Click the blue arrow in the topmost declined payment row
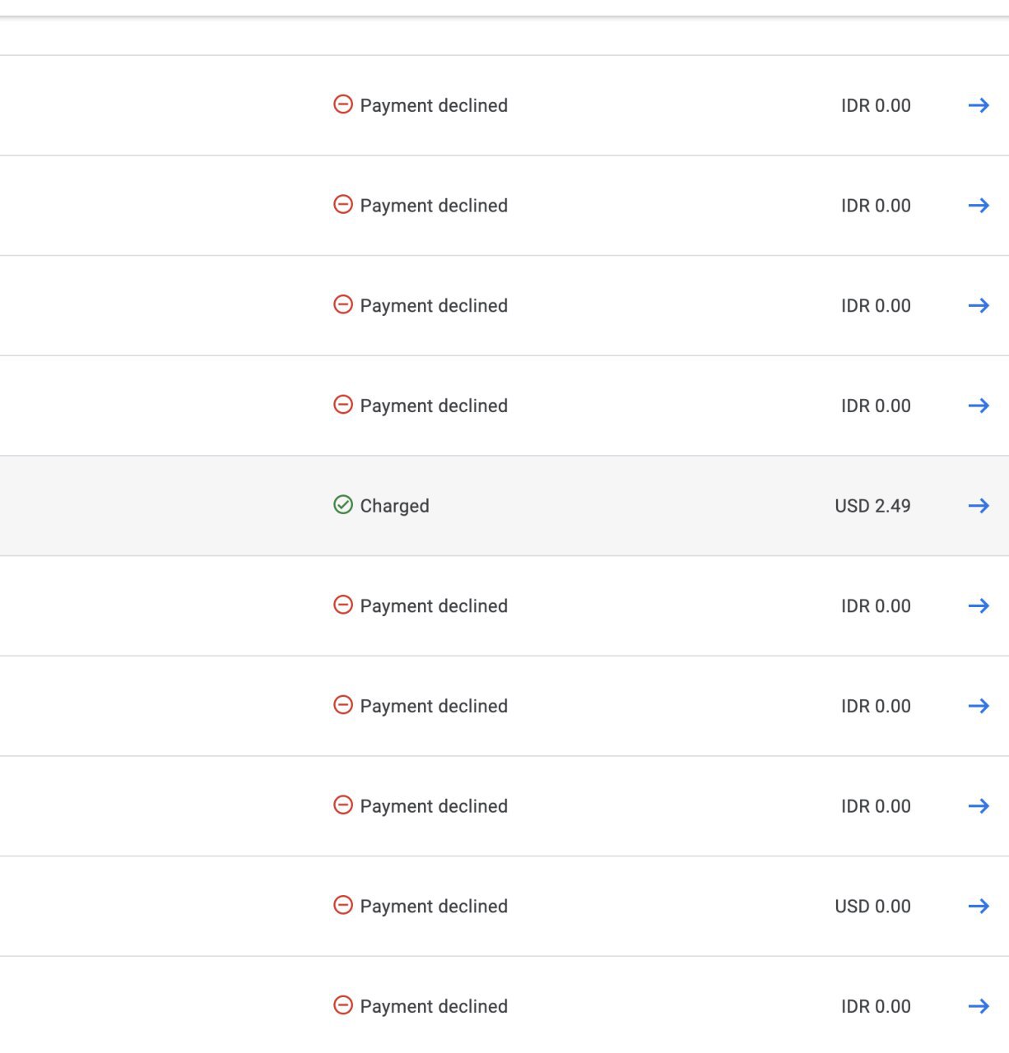This screenshot has height=1053, width=1009. 979,105
